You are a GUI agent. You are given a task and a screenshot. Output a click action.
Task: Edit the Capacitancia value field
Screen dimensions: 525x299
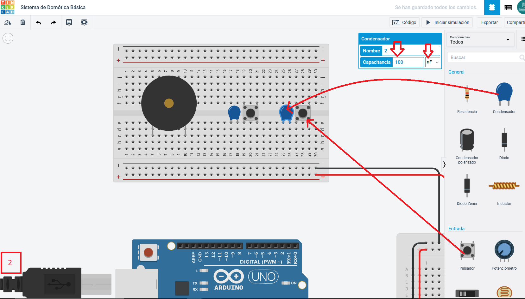tap(408, 62)
